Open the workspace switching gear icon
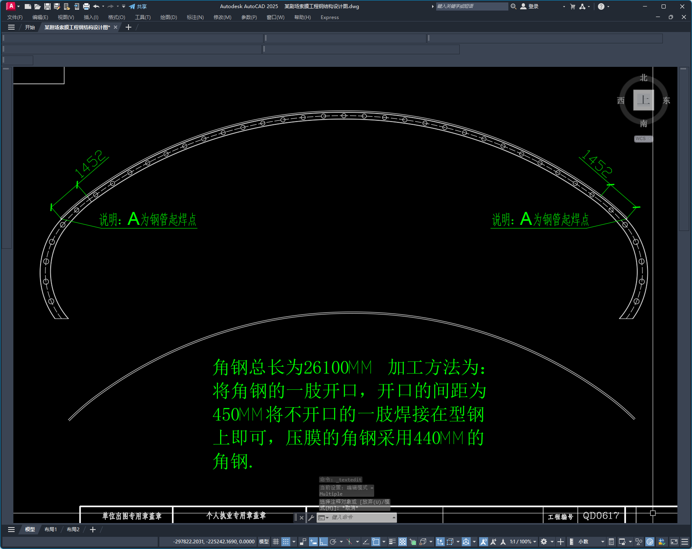The height and width of the screenshot is (549, 692). pyautogui.click(x=544, y=542)
